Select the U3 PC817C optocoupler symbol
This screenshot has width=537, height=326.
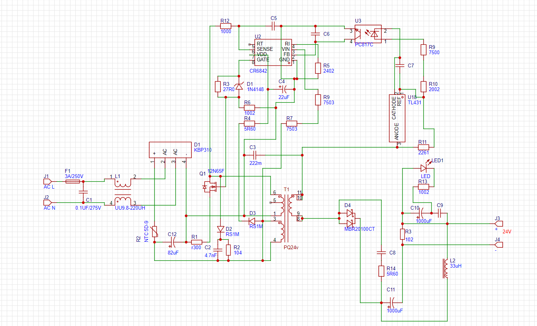point(368,34)
